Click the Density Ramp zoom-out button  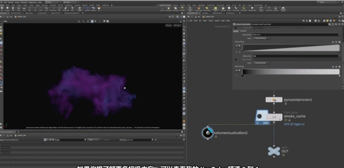click(x=340, y=42)
